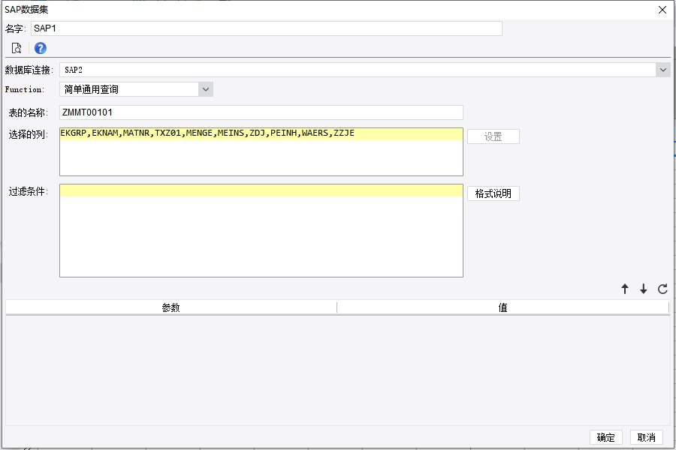The image size is (676, 450).
Task: Click the 参数 column header
Action: 171,307
